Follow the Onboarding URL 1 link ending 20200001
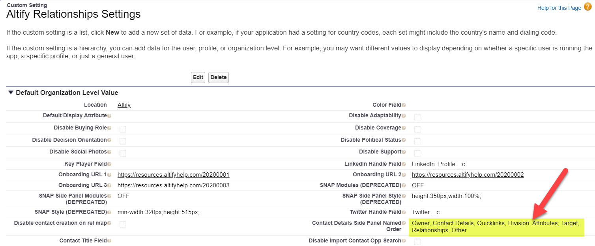 [174, 175]
